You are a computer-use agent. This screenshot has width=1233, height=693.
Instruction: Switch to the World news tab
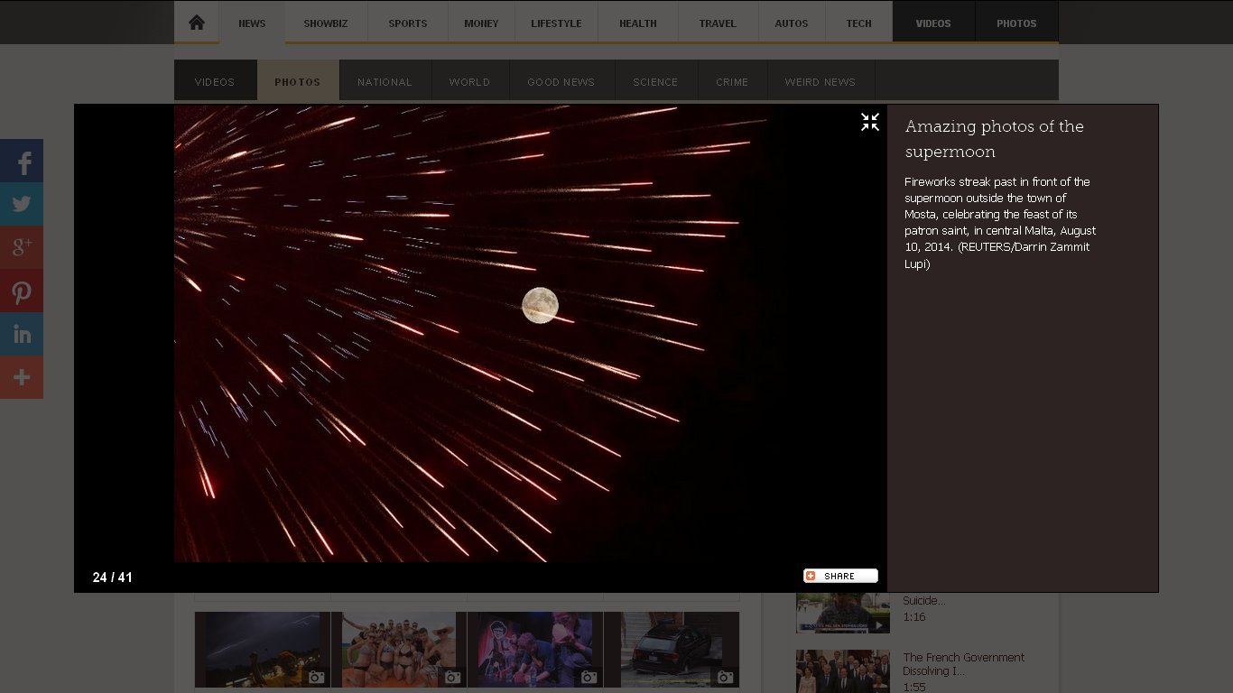(x=469, y=82)
